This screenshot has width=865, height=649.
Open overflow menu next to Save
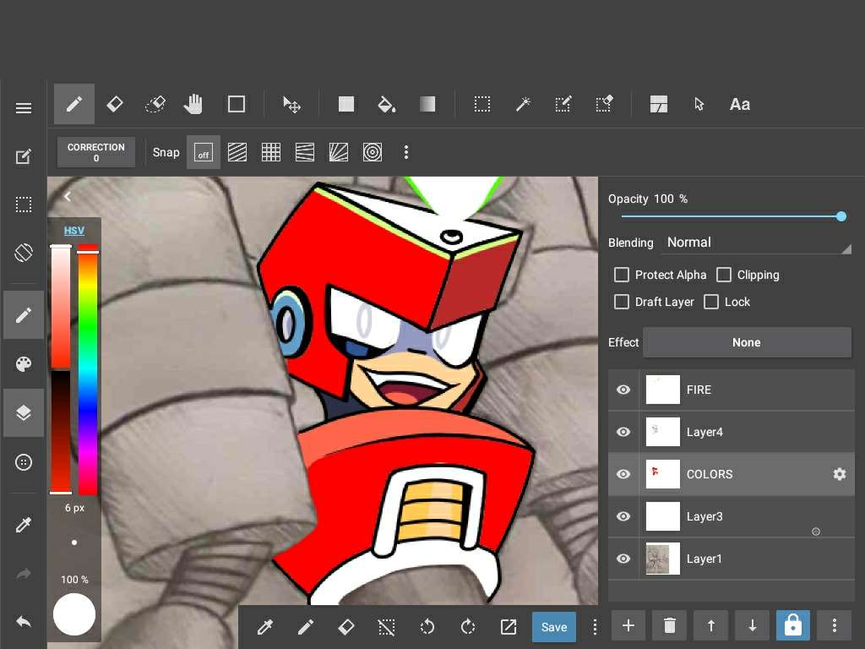click(595, 626)
